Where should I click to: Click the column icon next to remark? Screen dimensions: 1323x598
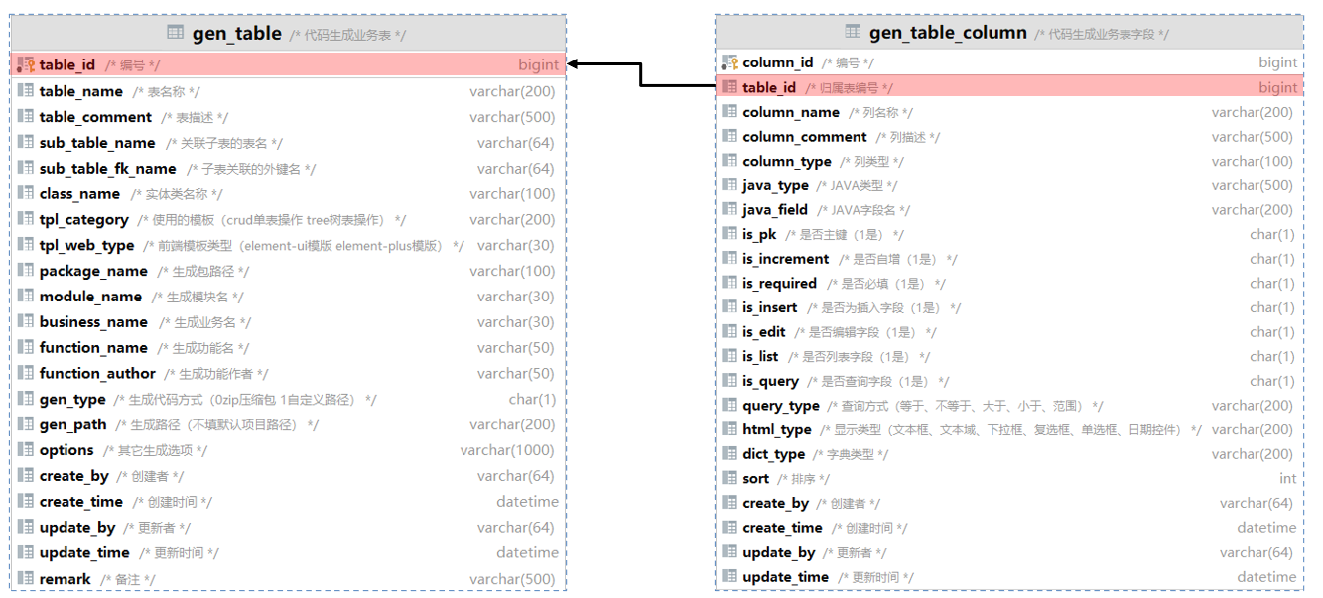(26, 579)
